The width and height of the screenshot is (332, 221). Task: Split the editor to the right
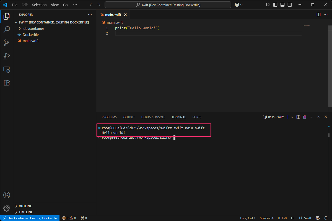(x=318, y=14)
